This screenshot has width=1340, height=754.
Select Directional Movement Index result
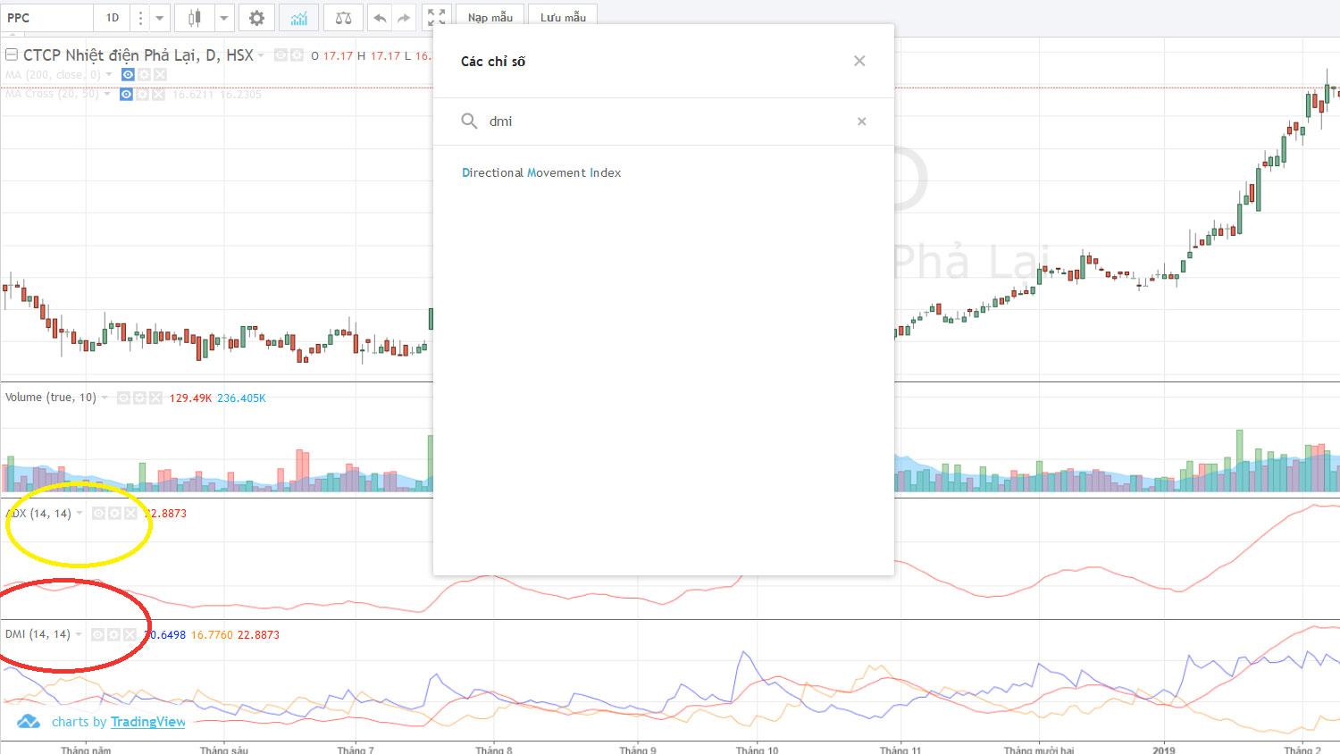click(x=541, y=172)
